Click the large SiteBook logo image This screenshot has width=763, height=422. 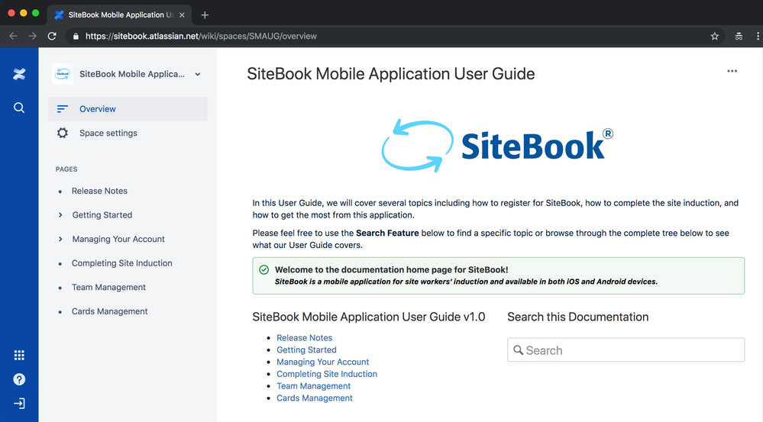(x=496, y=145)
